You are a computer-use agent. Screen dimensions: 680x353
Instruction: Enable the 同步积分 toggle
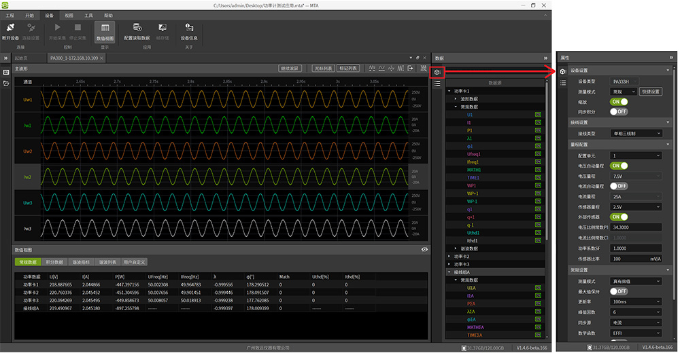pos(619,111)
